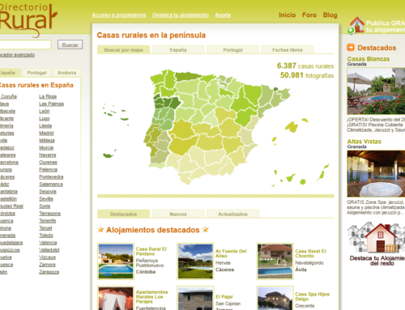Open the El Pajar listing link
Screen dimensions: 405x310
point(224,296)
